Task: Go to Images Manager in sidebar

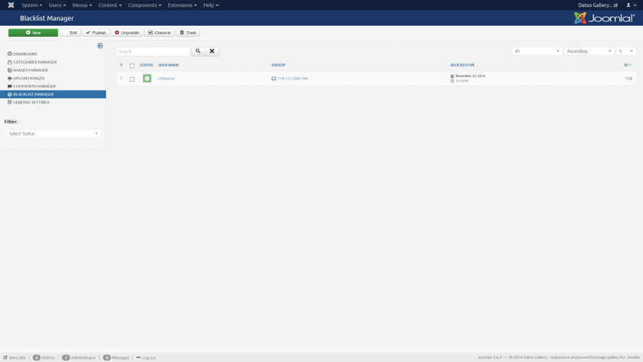Action: click(x=30, y=70)
